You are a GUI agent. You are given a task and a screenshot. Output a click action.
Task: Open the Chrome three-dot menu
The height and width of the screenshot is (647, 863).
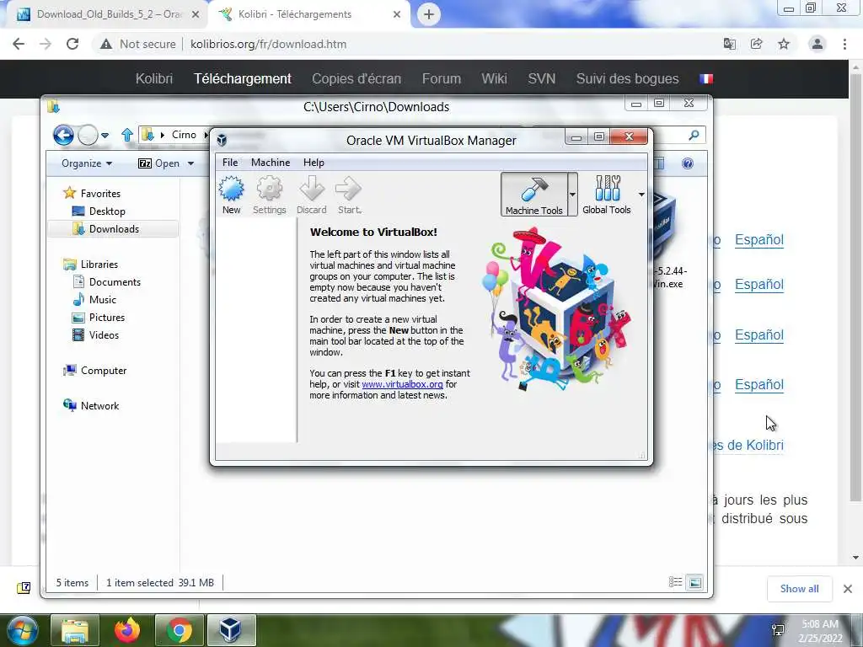click(x=844, y=44)
